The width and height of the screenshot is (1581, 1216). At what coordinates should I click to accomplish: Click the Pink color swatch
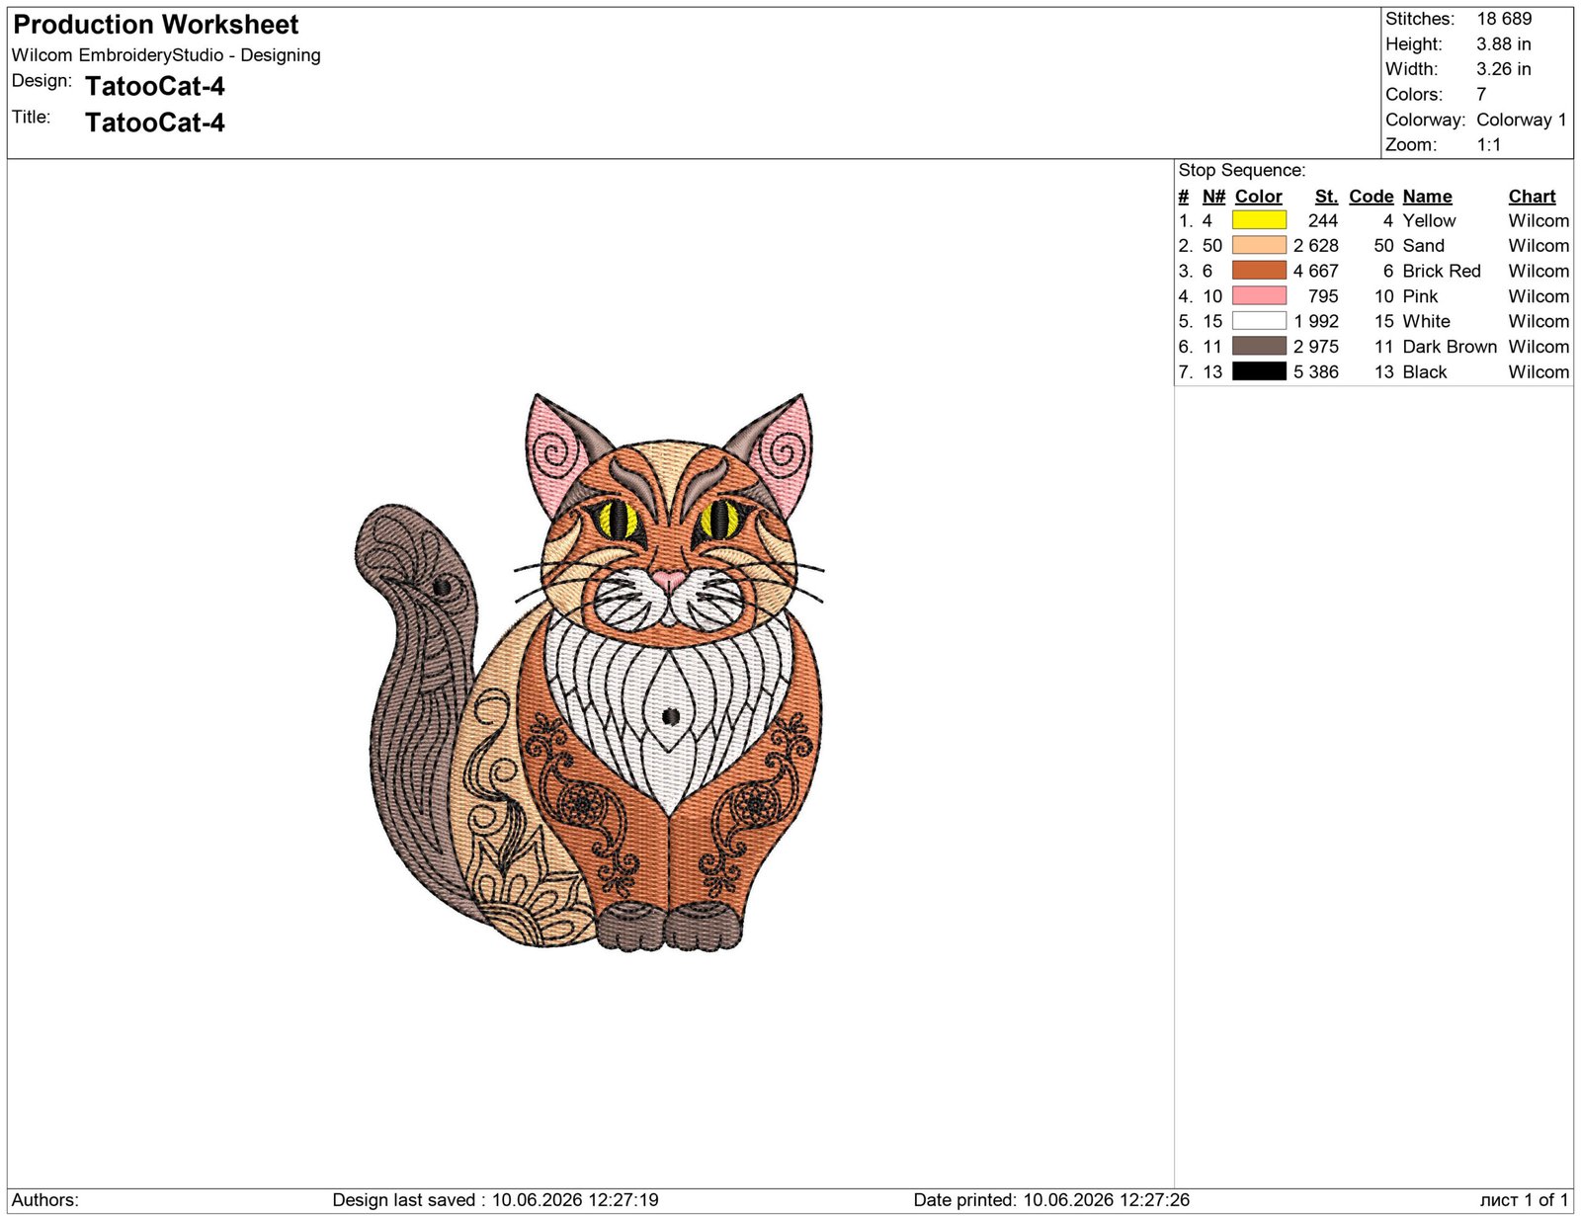click(x=1259, y=295)
